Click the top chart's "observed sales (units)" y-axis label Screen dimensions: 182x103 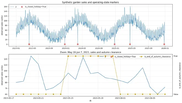coord(2,25)
